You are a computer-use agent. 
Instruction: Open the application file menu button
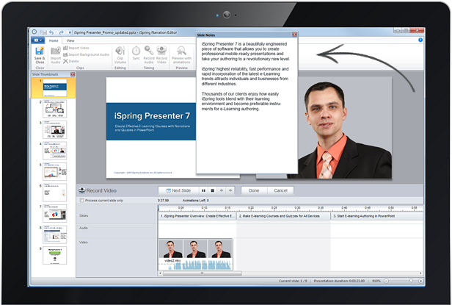(38, 40)
